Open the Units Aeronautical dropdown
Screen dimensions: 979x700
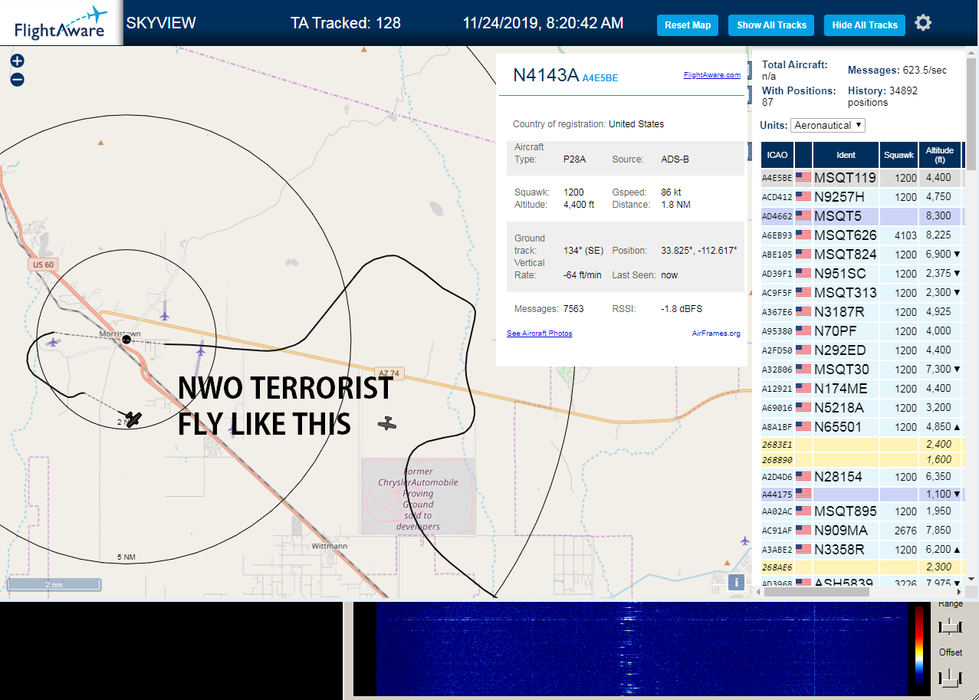click(827, 125)
